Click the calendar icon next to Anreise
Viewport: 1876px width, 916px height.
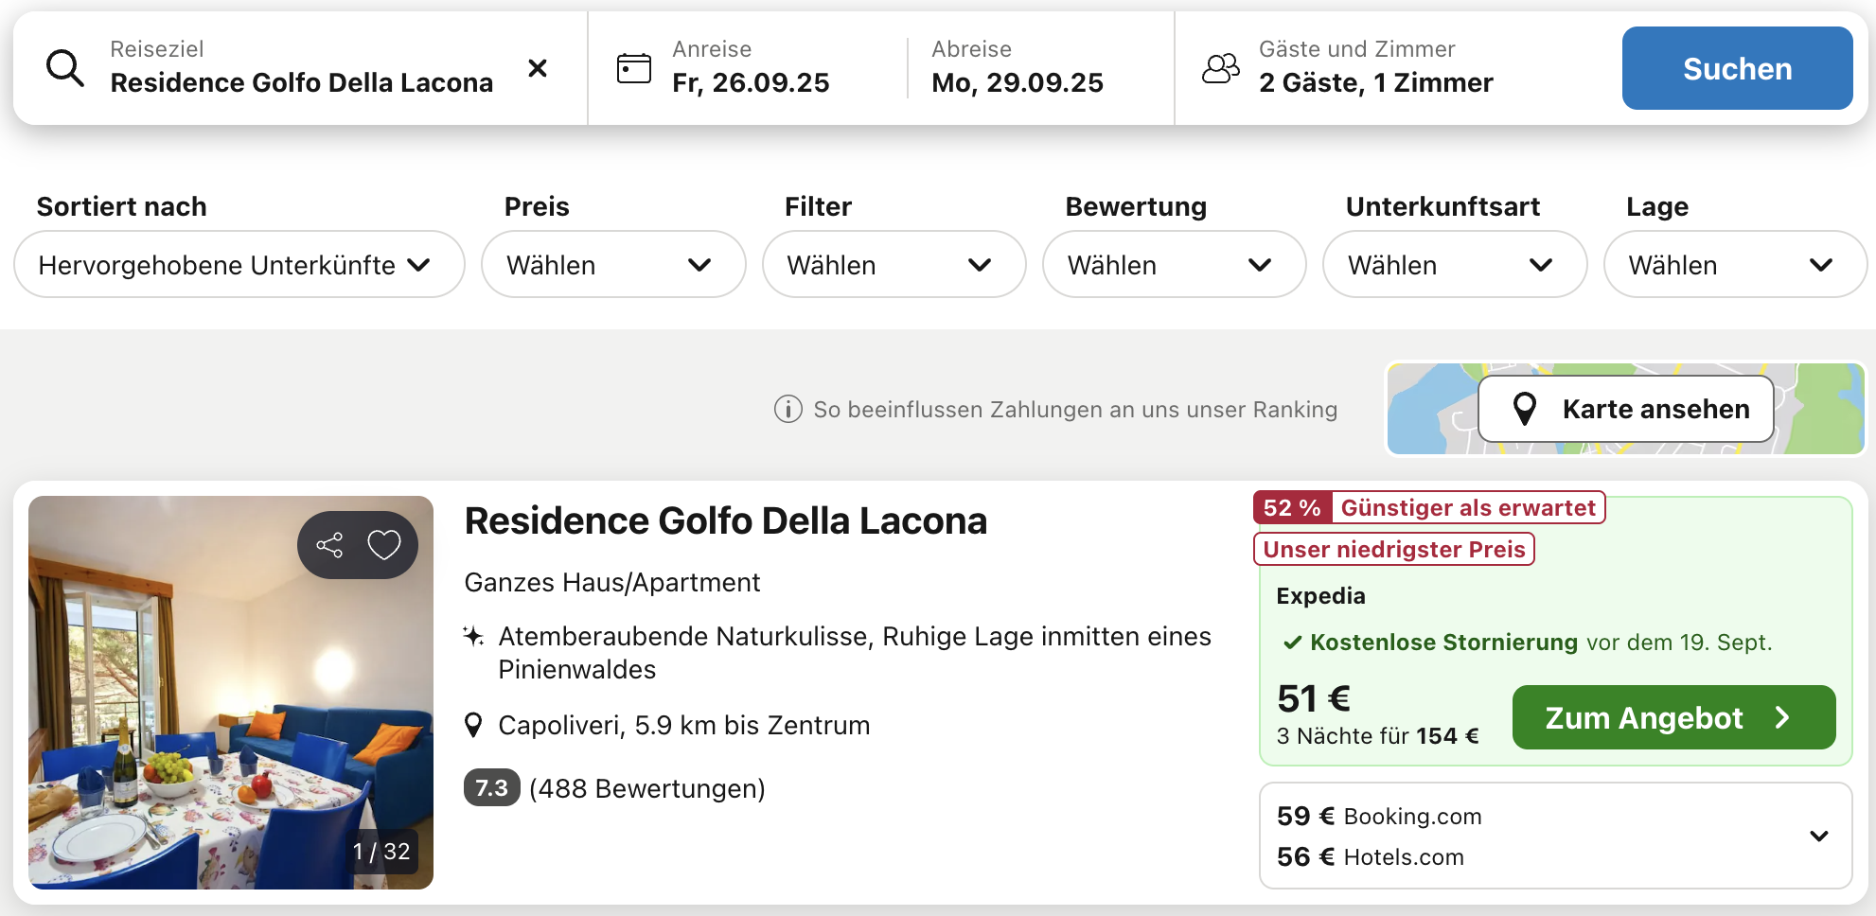tap(634, 68)
